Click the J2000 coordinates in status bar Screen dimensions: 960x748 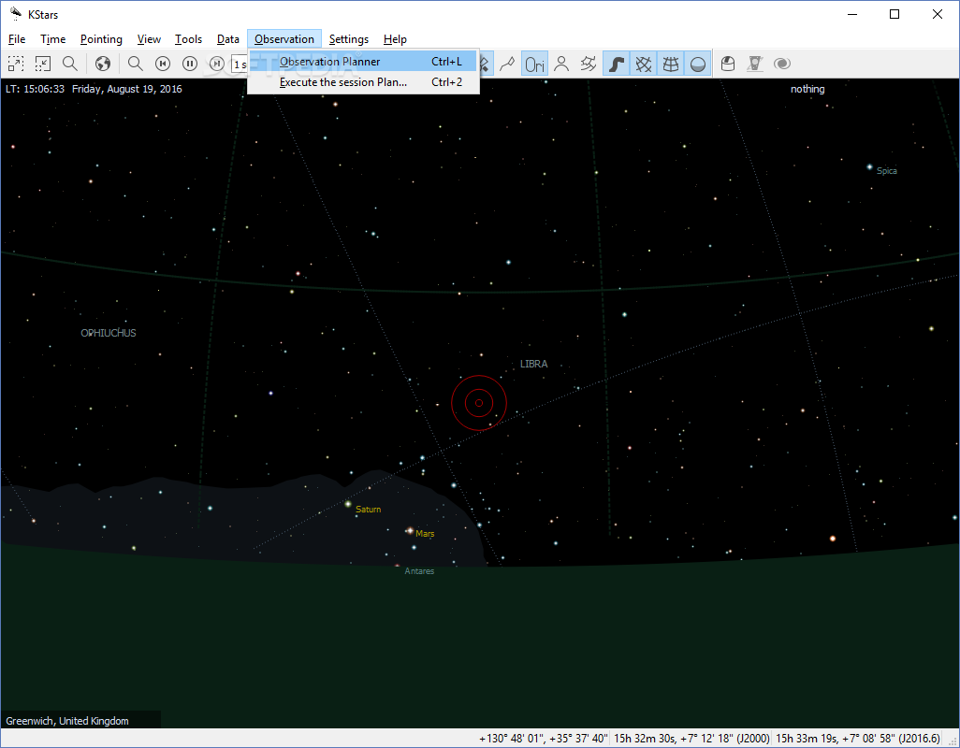point(691,739)
